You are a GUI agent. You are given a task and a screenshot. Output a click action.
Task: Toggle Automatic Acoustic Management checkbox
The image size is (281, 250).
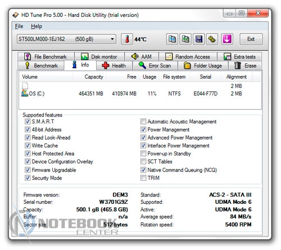pyautogui.click(x=143, y=122)
